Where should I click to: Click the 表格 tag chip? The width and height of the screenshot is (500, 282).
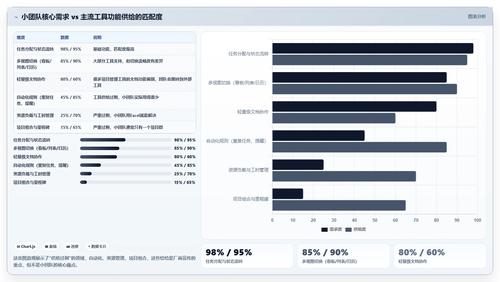coord(51,246)
